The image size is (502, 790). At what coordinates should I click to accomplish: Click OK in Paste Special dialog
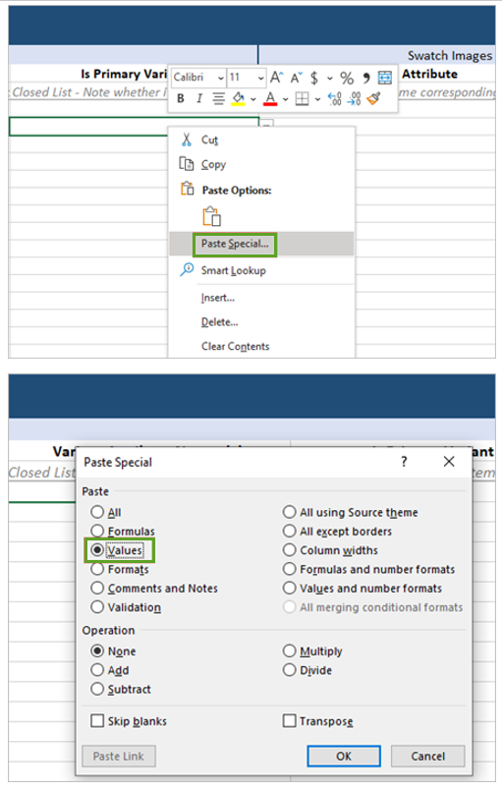click(344, 756)
